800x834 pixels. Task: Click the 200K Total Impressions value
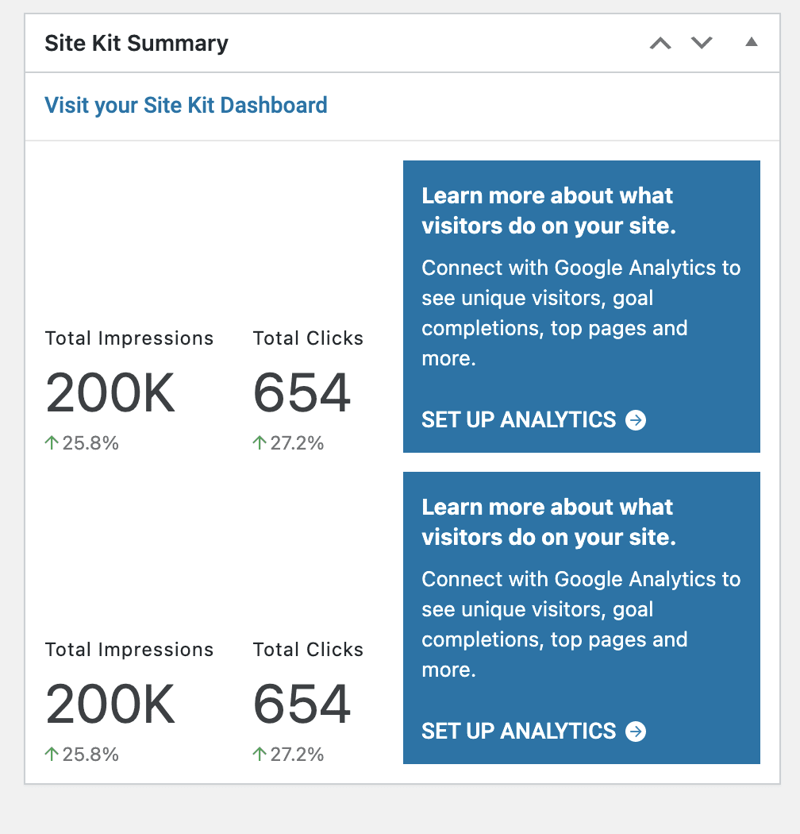110,392
